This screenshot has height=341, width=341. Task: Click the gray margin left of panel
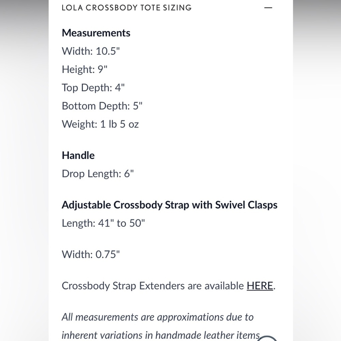[x=24, y=170]
